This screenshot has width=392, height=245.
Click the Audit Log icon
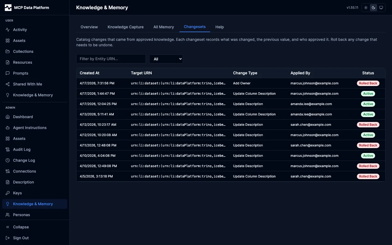click(x=8, y=149)
